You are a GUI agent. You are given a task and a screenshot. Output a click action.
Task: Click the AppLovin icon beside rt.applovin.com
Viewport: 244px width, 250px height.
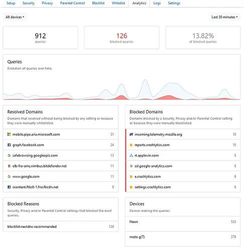(x=131, y=155)
